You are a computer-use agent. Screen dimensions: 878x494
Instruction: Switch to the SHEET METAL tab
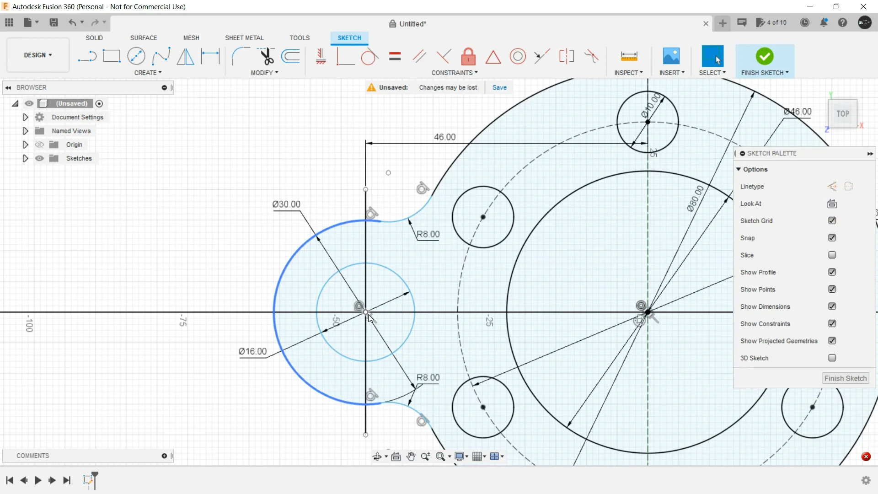[244, 38]
